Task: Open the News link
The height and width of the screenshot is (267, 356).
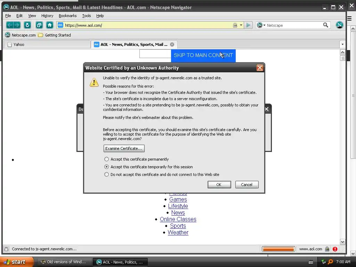Action: (x=178, y=212)
